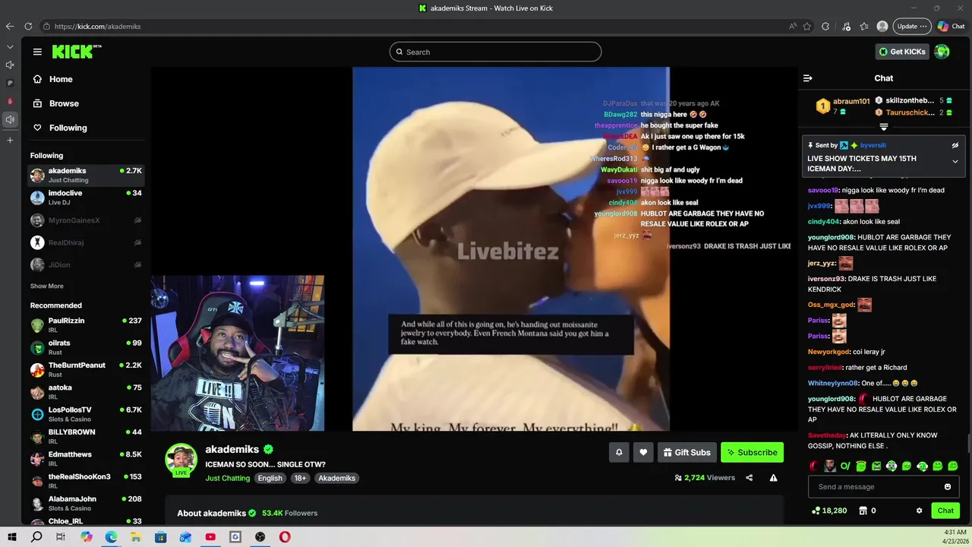Open the recommended Edmatthews channel
Viewport: 972px width, 547px height.
pyautogui.click(x=86, y=459)
